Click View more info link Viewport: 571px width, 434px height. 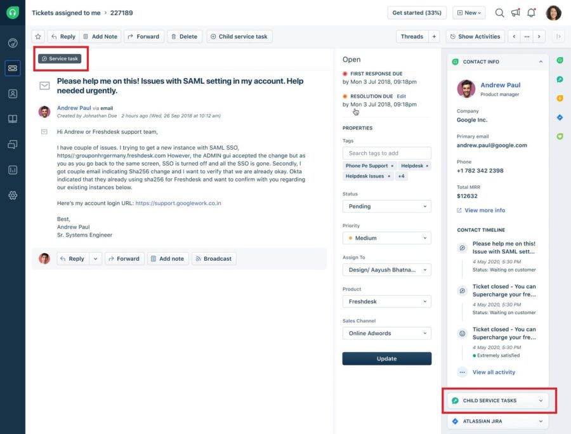click(481, 210)
